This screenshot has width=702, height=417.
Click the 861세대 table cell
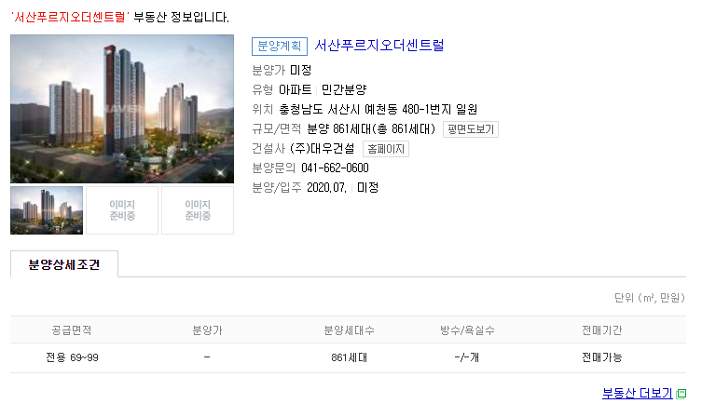coord(350,357)
